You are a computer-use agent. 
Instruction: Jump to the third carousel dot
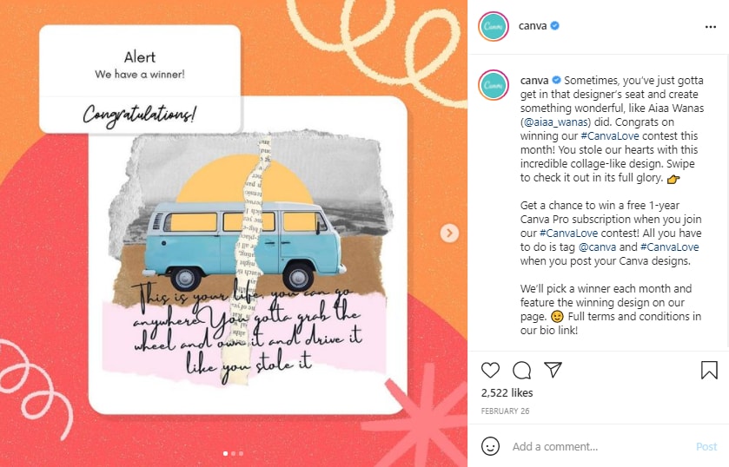[241, 453]
